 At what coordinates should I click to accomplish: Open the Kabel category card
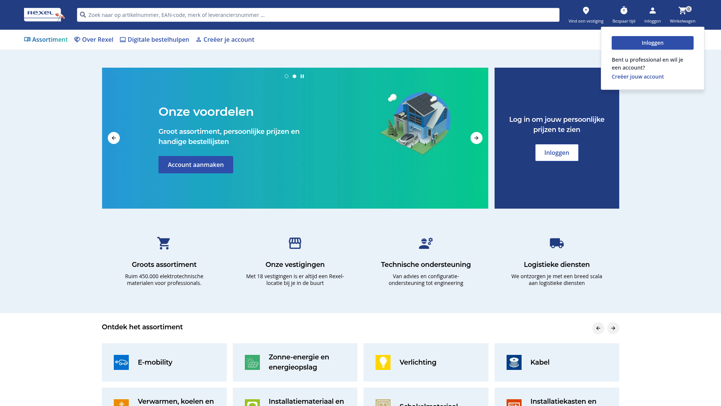(557, 362)
